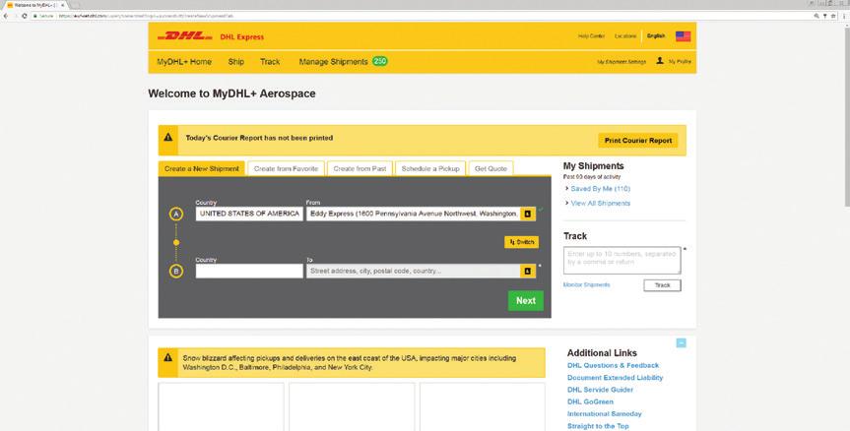850x431 pixels.
Task: Click the Track button under tracking box
Action: [663, 285]
